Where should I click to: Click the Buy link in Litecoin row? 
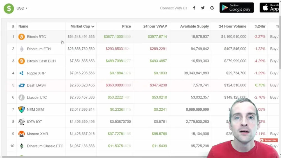point(273,97)
